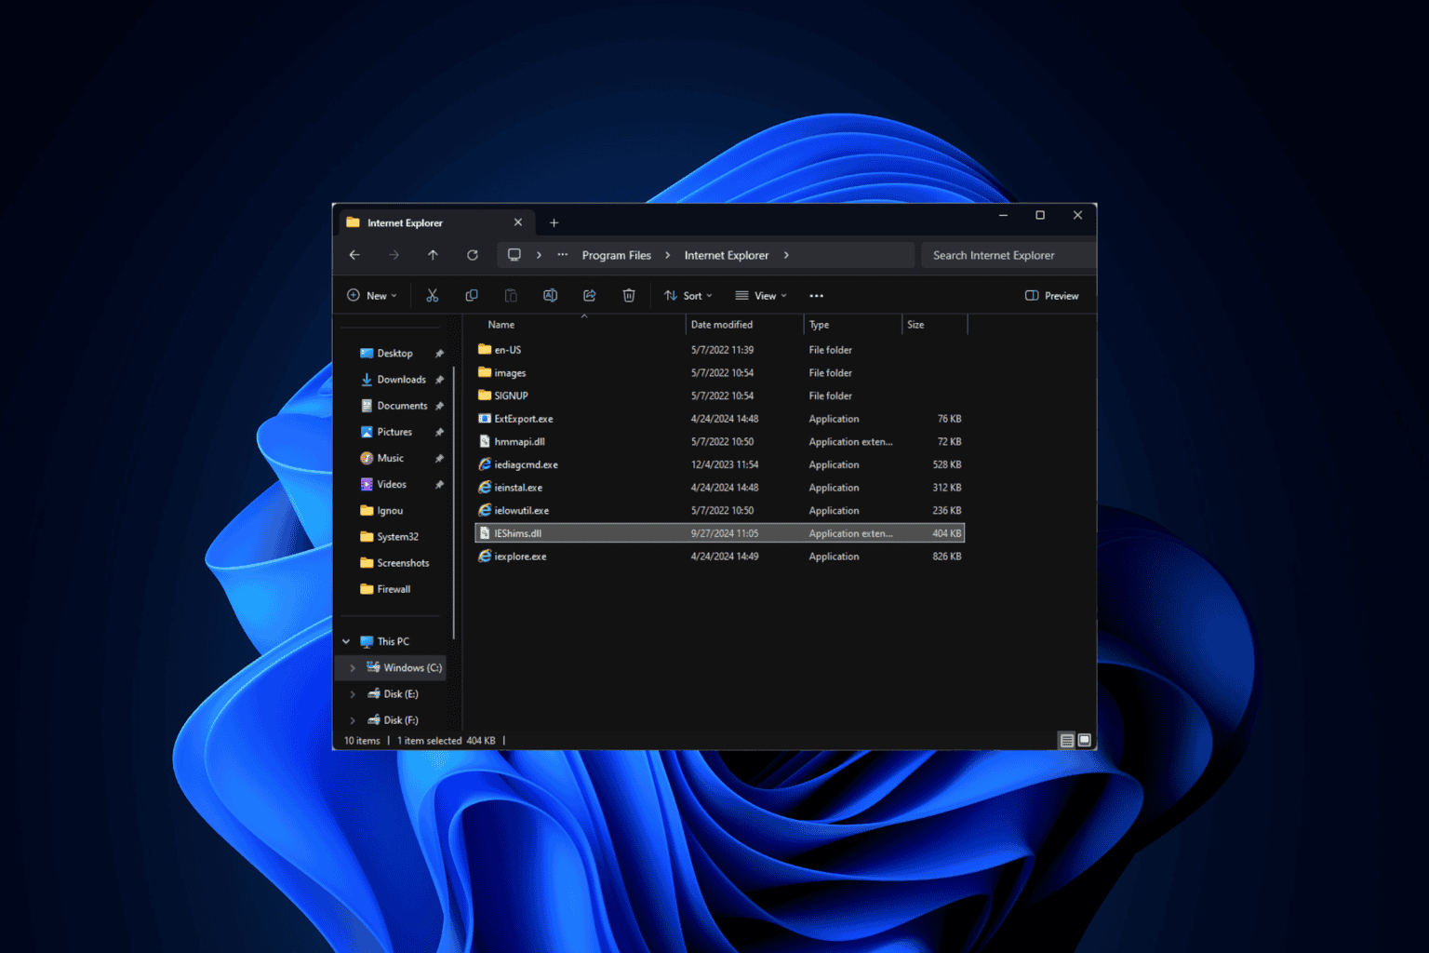Image resolution: width=1429 pixels, height=953 pixels.
Task: Switch to details view icon in status bar
Action: pyautogui.click(x=1067, y=741)
